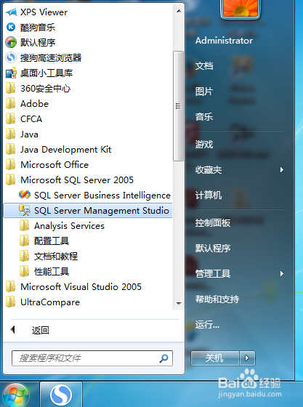Select the 收藏夹 menu entry

pyautogui.click(x=209, y=170)
